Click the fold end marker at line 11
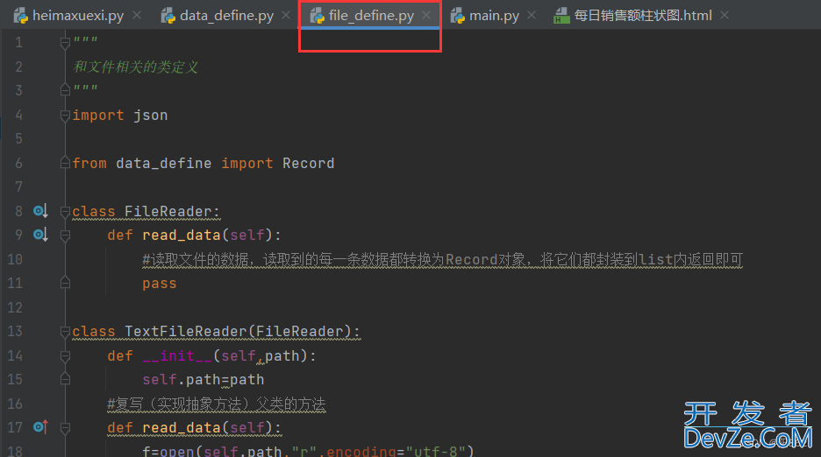The height and width of the screenshot is (457, 821). [x=65, y=283]
